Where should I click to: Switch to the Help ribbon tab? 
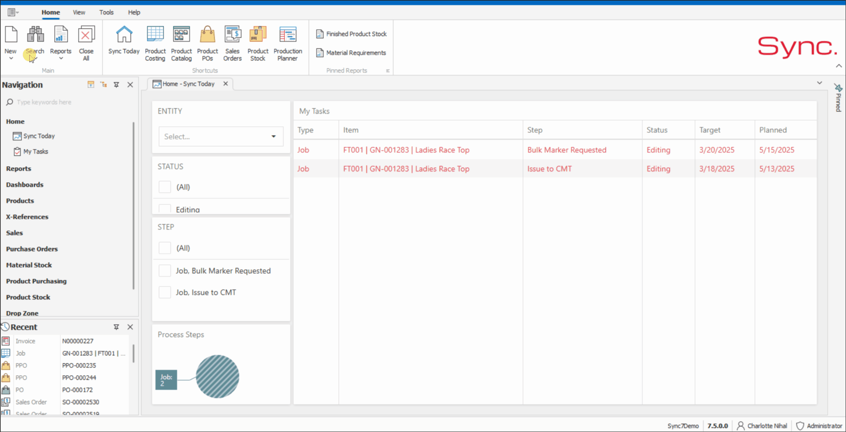click(x=134, y=12)
